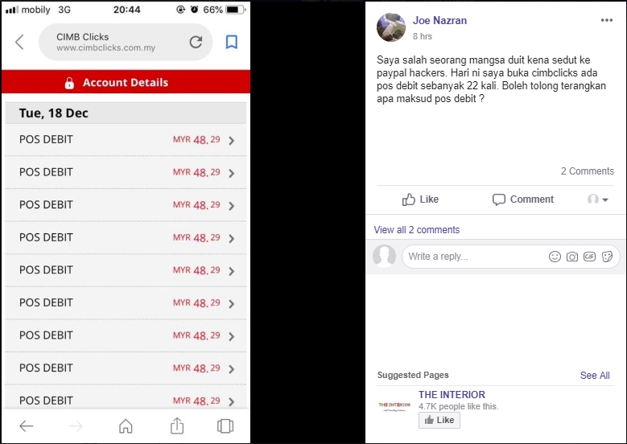Tap the bookmark icon in browser header
Screen dimensions: 627x444
[232, 43]
